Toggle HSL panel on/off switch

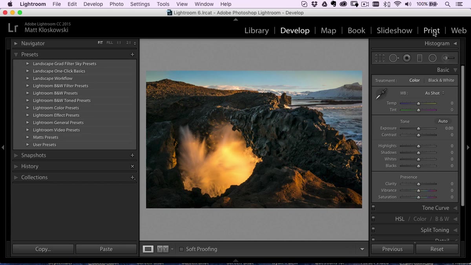point(373,219)
